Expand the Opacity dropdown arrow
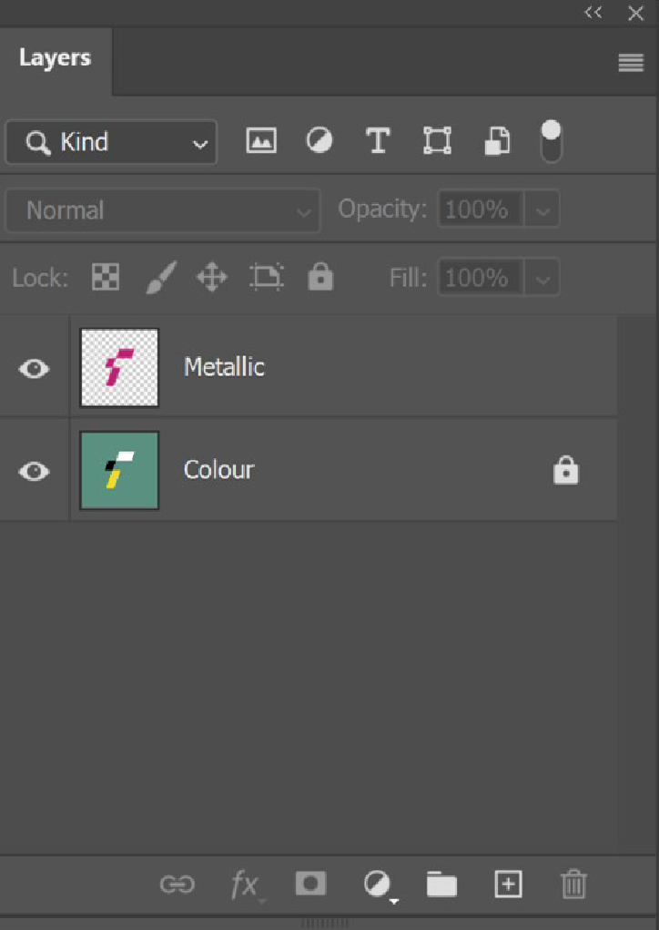The width and height of the screenshot is (659, 930). click(542, 210)
